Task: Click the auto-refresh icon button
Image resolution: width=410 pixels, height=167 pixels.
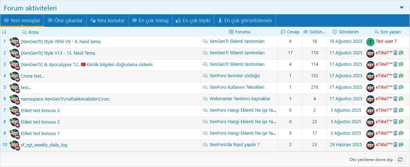Action: 400,160
